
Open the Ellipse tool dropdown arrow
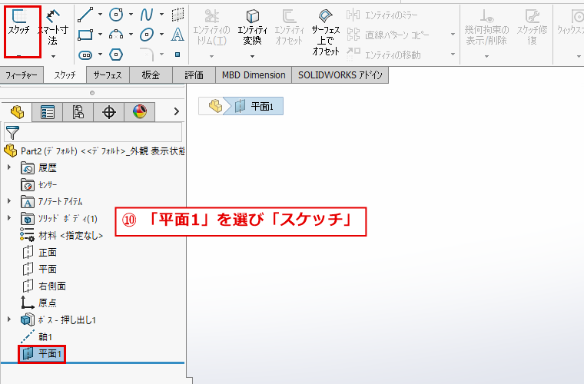pos(161,35)
